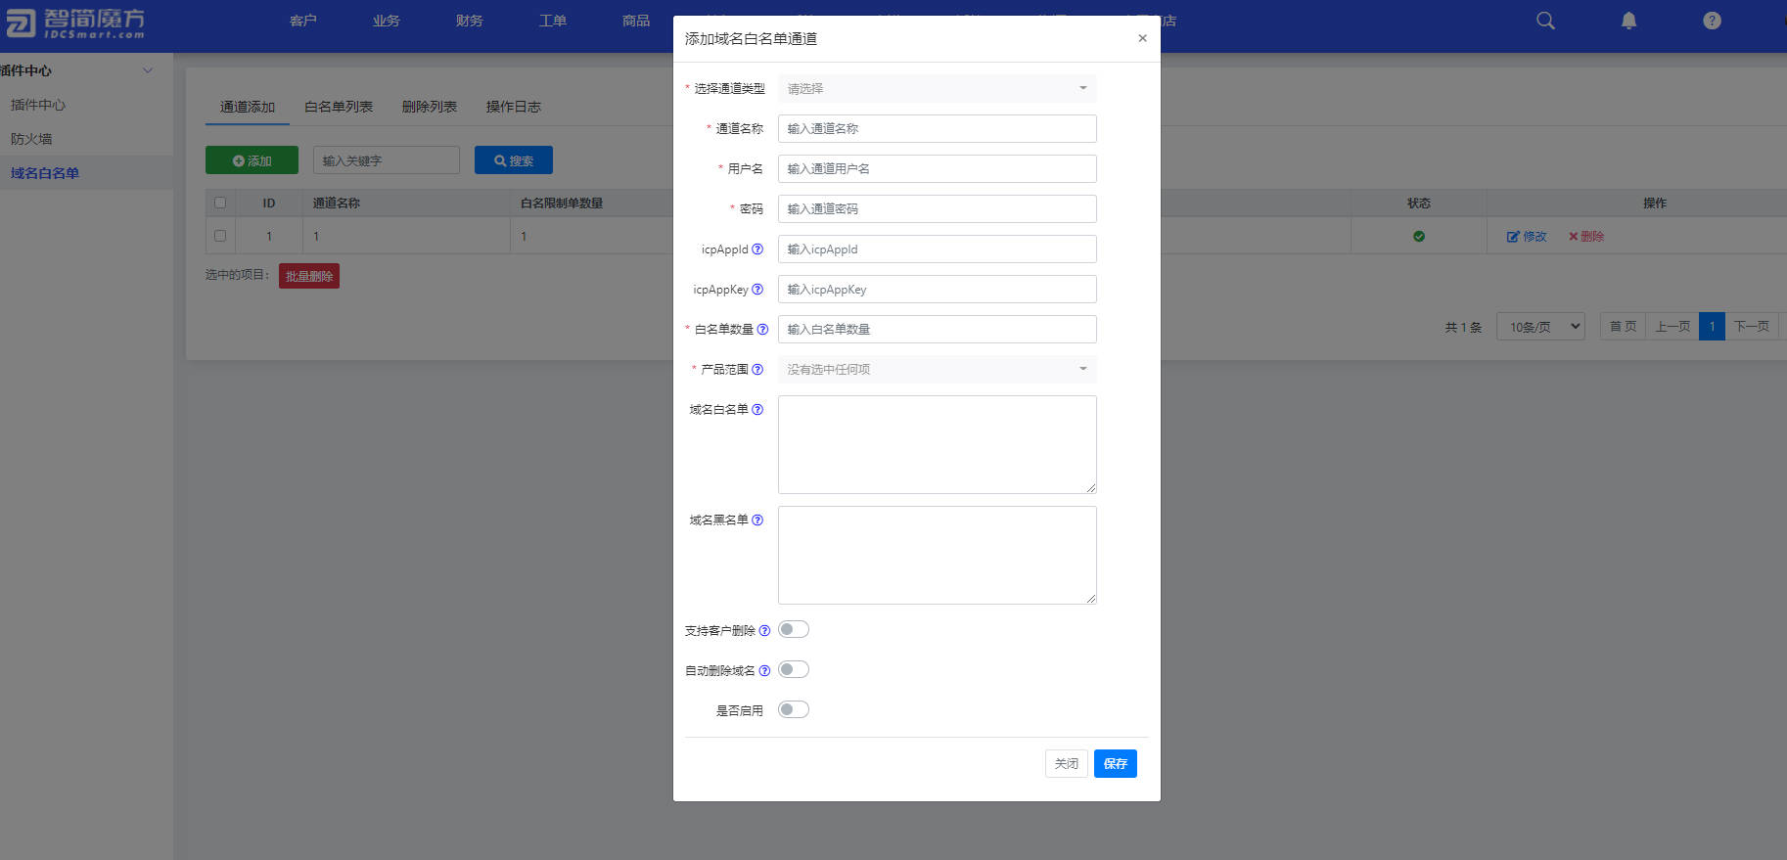Click help icon next to 白名单数量
Viewport: 1787px width, 860px height.
pos(762,330)
